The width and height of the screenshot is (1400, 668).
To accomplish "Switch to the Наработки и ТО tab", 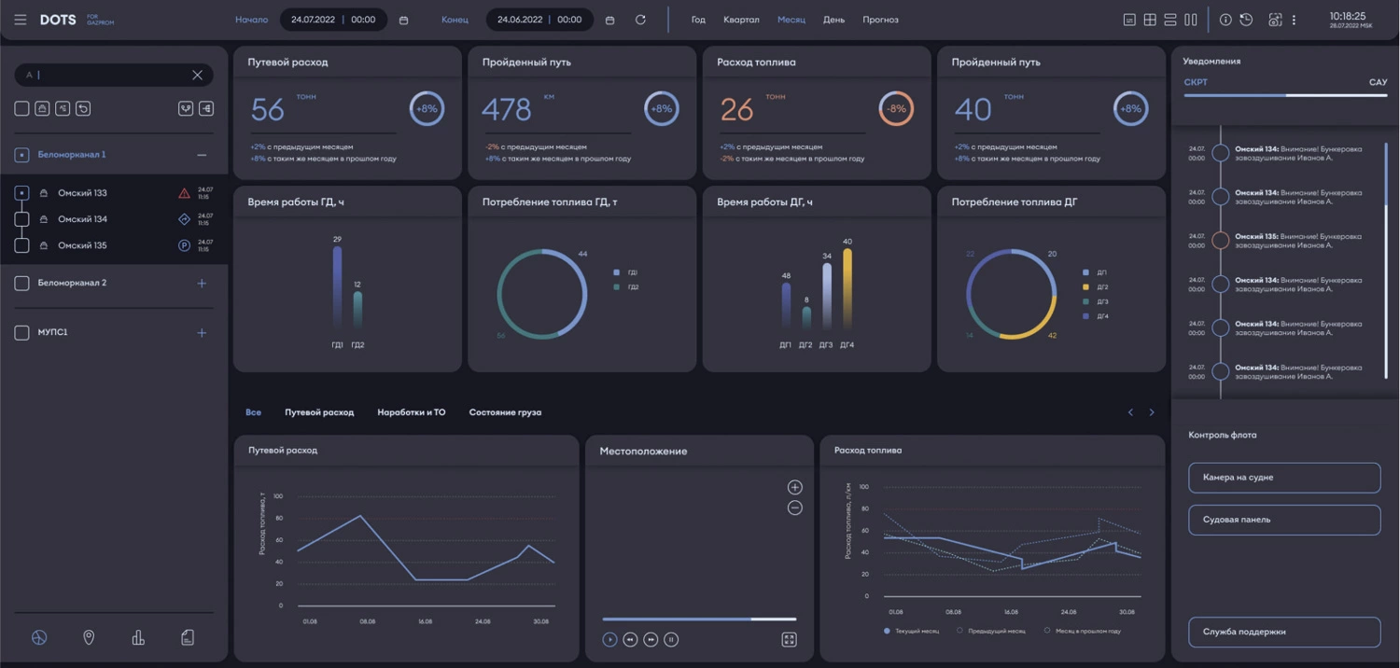I will (x=411, y=412).
